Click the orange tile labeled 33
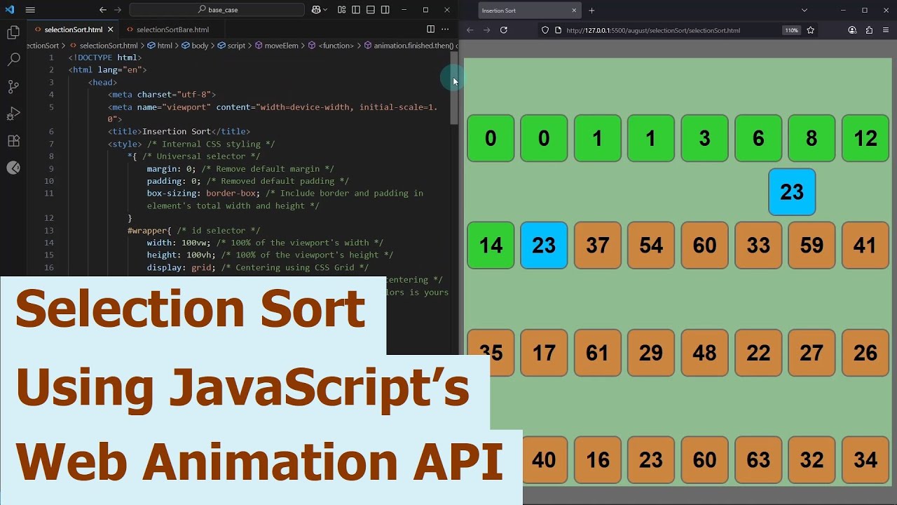Viewport: 897px width, 505px height. coord(758,245)
